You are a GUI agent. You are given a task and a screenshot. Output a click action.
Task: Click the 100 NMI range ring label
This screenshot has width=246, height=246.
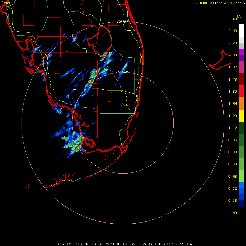point(123,22)
